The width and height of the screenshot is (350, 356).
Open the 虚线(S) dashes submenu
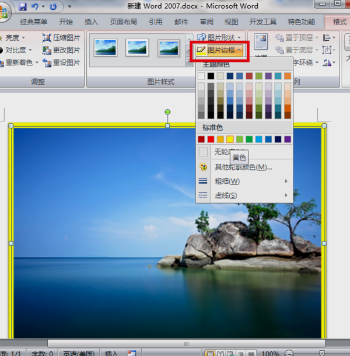[244, 196]
